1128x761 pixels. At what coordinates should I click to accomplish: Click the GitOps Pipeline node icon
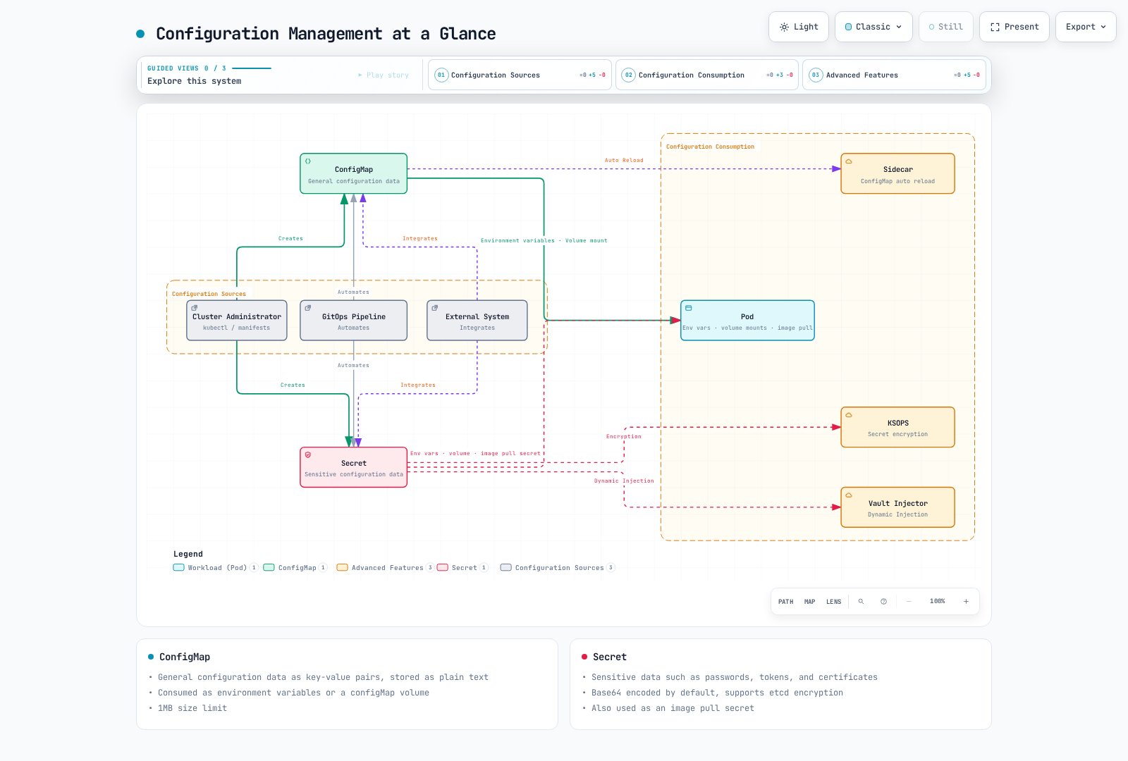coord(308,308)
